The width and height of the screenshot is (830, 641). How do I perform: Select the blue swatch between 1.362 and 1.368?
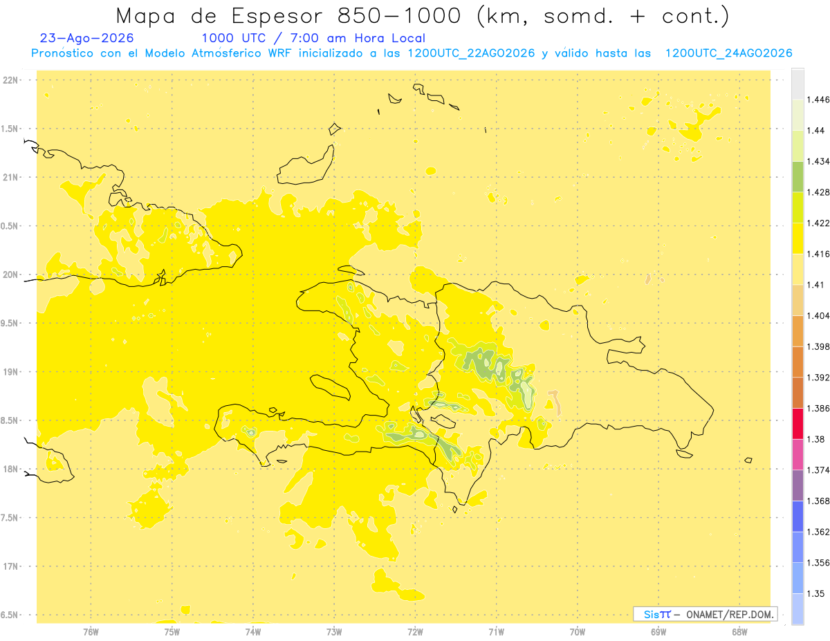(797, 516)
